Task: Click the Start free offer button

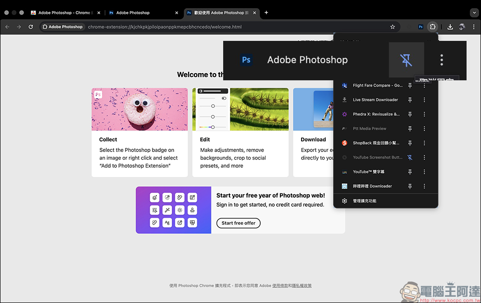Action: coord(238,223)
